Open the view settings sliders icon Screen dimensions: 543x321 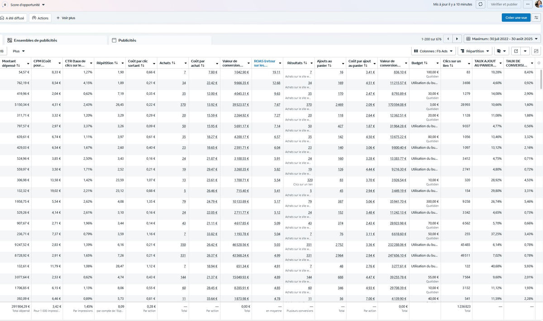coord(536,18)
